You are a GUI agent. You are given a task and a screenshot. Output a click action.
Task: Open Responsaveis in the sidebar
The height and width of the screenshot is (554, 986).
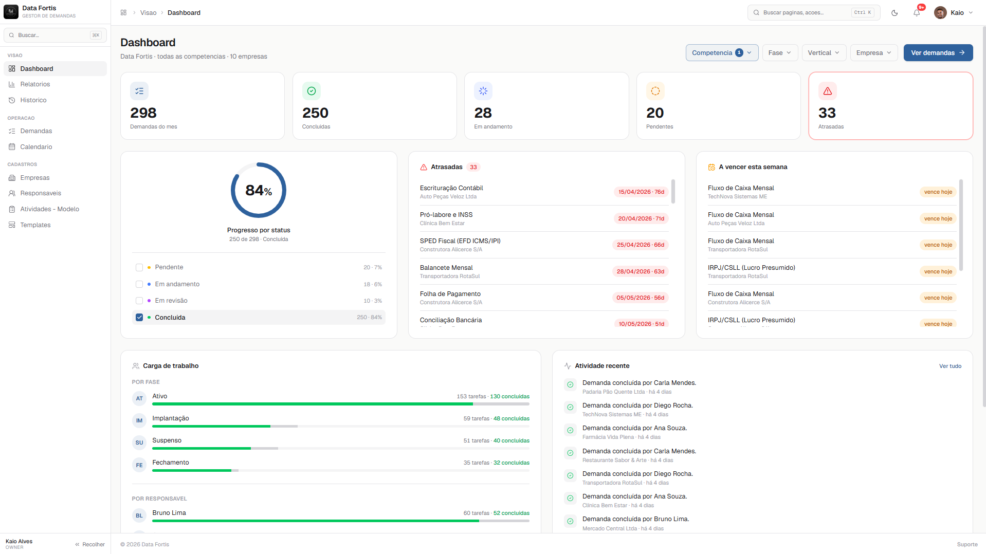56,193
